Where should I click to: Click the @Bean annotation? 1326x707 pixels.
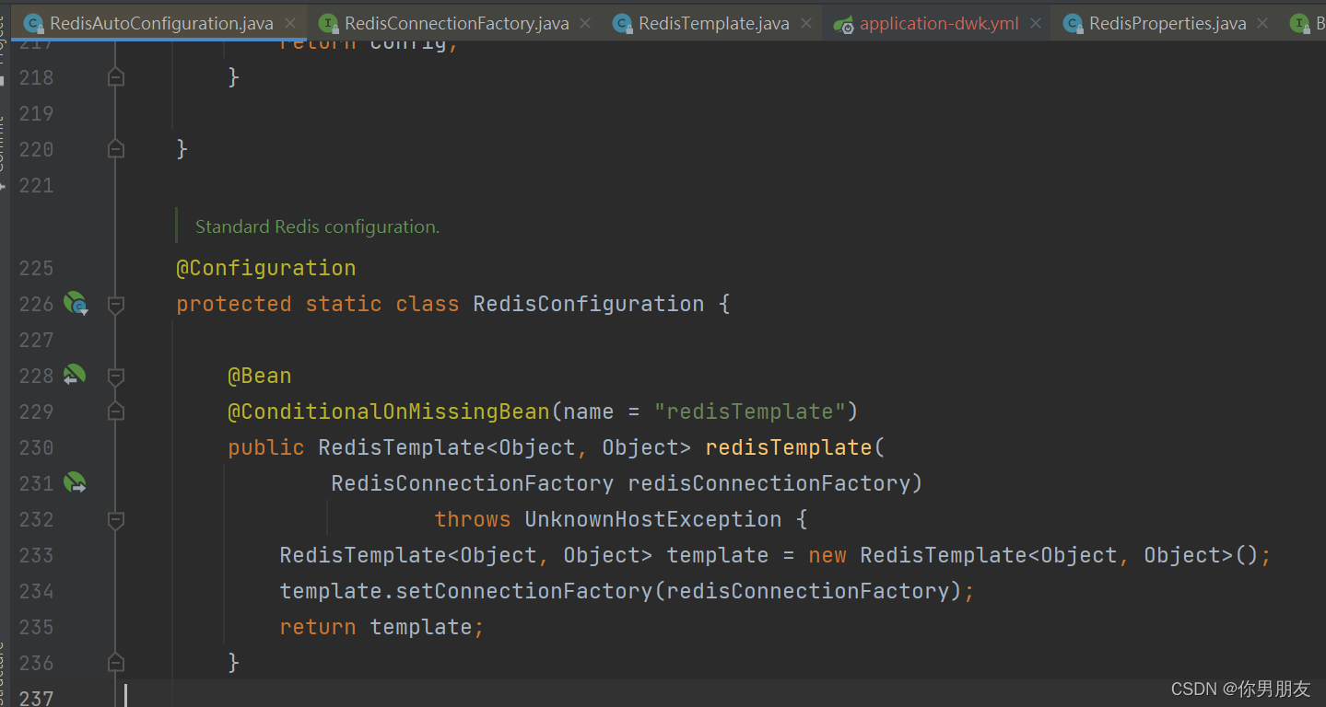(260, 376)
